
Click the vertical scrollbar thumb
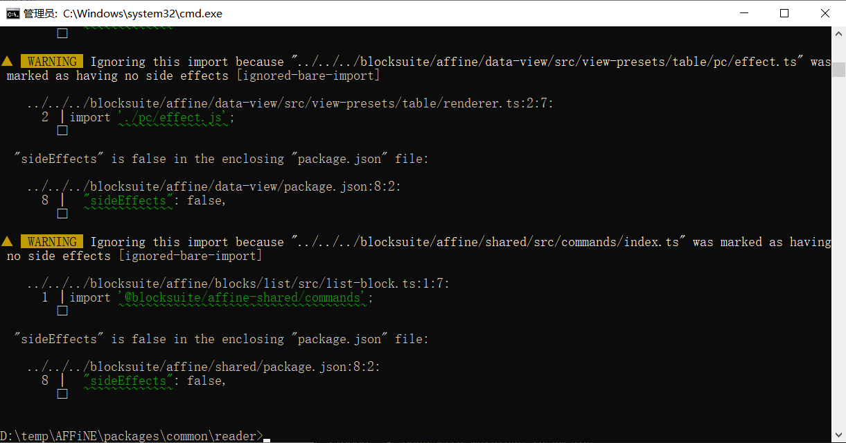click(838, 69)
